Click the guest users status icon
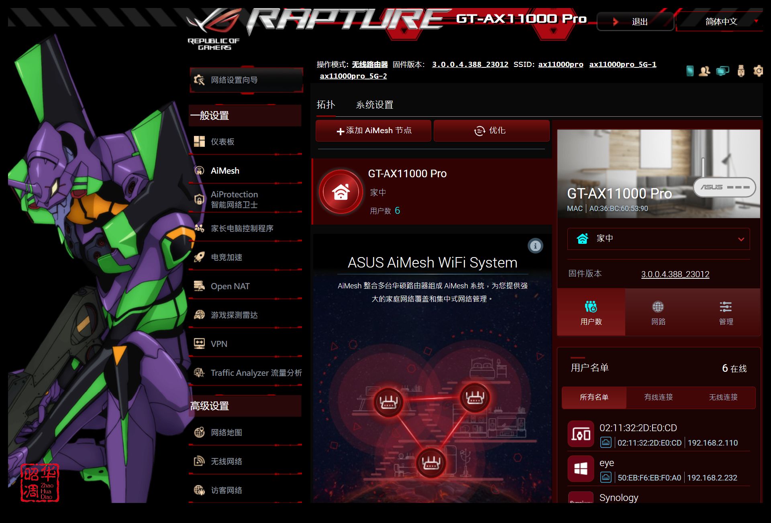The image size is (771, 523). point(704,71)
